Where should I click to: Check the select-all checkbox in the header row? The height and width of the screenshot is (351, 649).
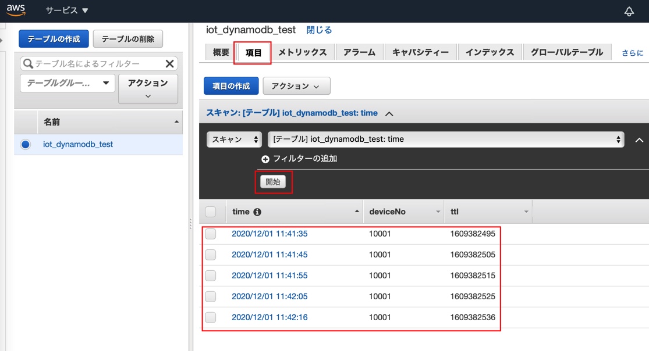211,212
